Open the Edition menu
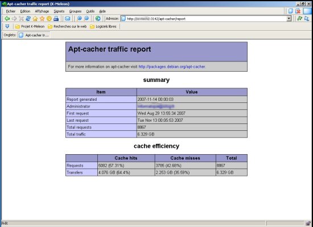Image resolution: width=313 pixels, height=227 pixels. tap(25, 11)
